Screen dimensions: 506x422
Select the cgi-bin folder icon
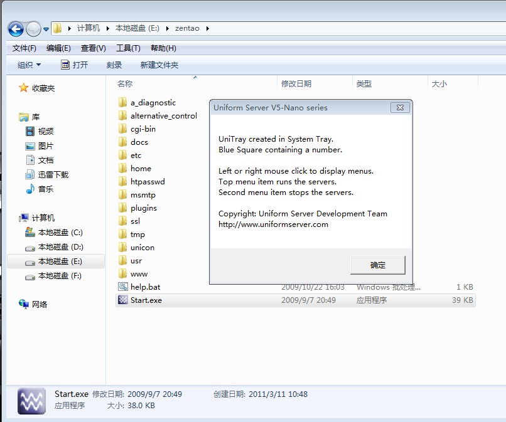(122, 129)
